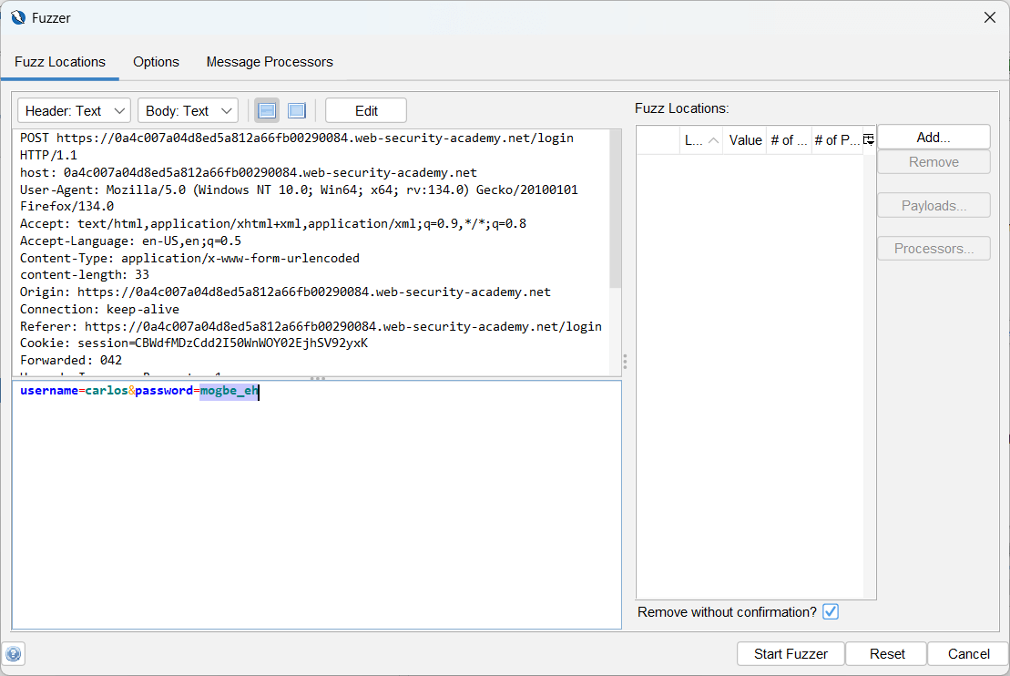1010x676 pixels.
Task: Toggle Remove without confirmation checkbox
Action: coord(830,612)
